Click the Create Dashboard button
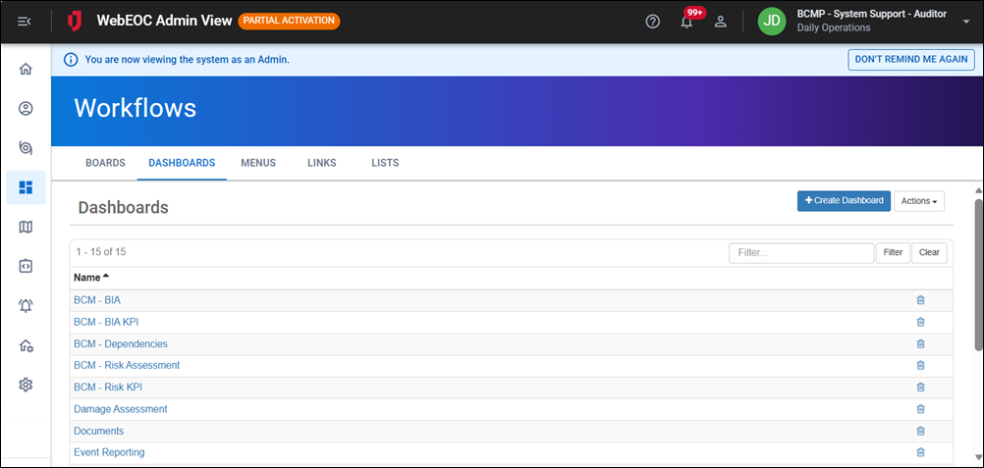Screen dimensions: 984x468 coord(844,201)
